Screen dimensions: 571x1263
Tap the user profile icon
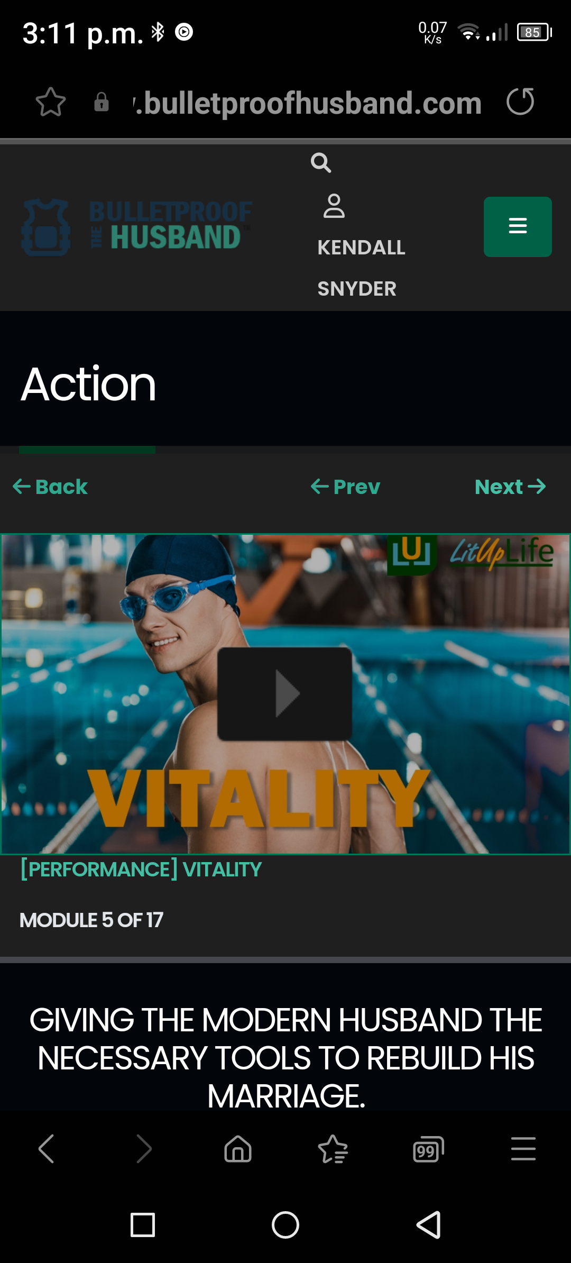(334, 206)
